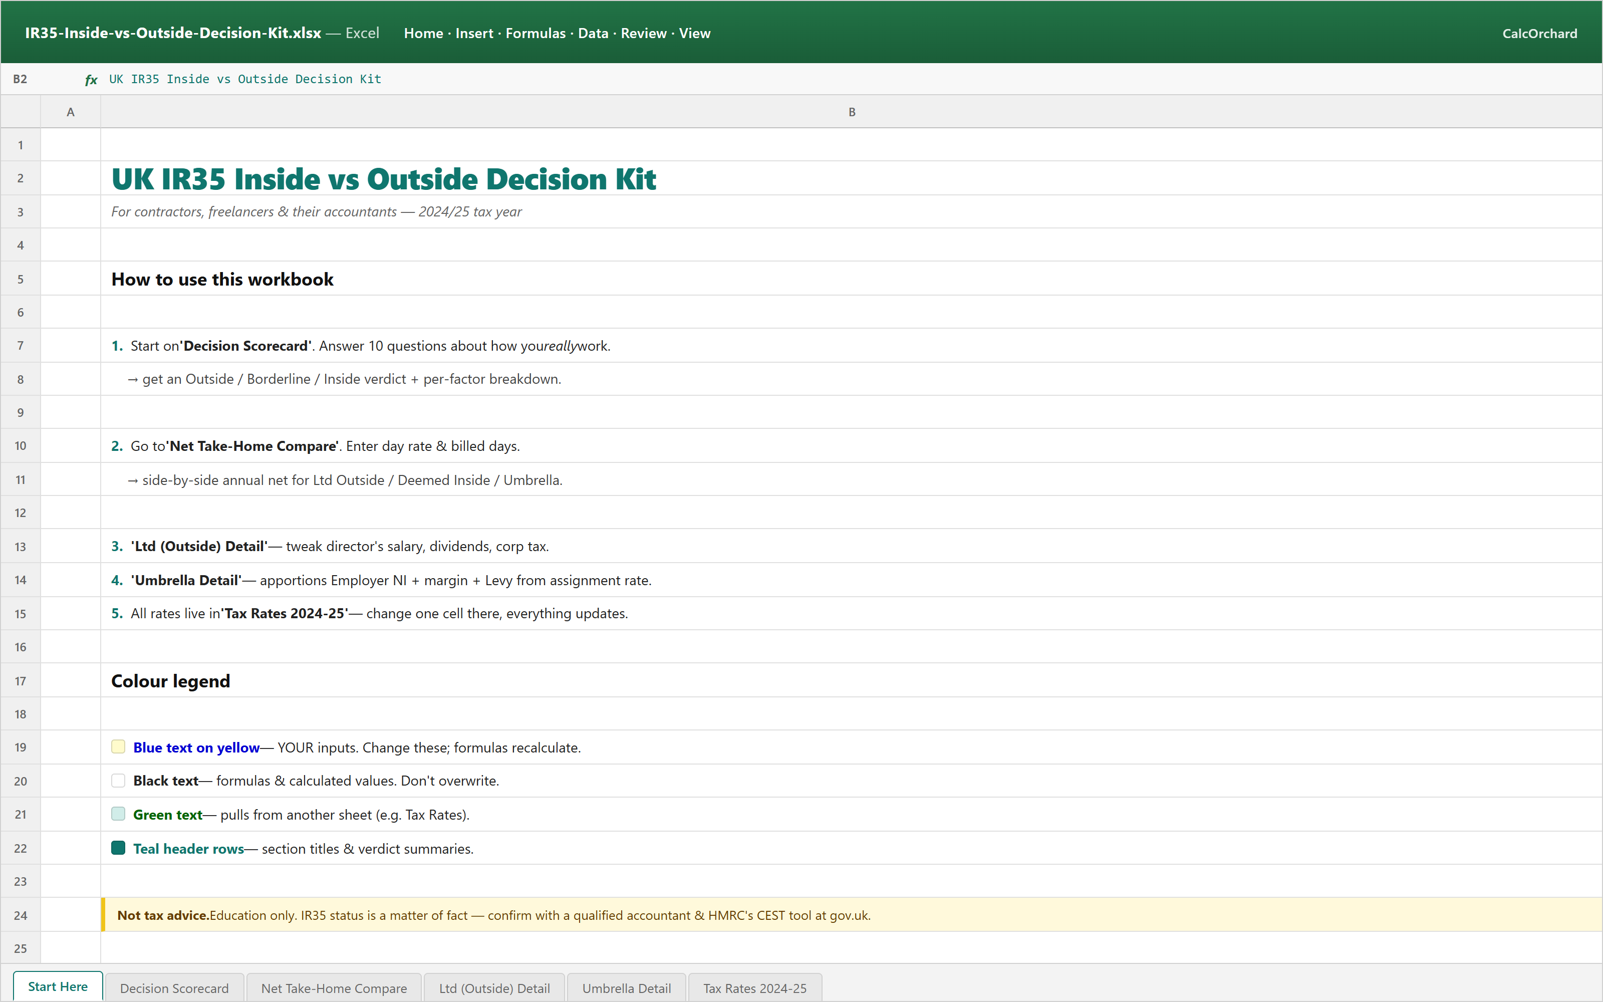
Task: Open the Umbrella Detail sheet tab
Action: (627, 988)
